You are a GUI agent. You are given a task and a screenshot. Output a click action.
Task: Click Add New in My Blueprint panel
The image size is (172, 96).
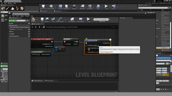[x=13, y=21]
